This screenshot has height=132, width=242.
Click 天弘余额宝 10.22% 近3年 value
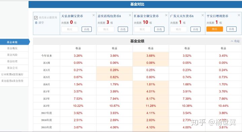click(78, 106)
